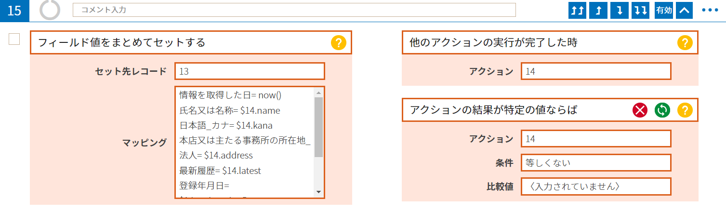Click the mapping list scrollbar thumb

(318, 127)
